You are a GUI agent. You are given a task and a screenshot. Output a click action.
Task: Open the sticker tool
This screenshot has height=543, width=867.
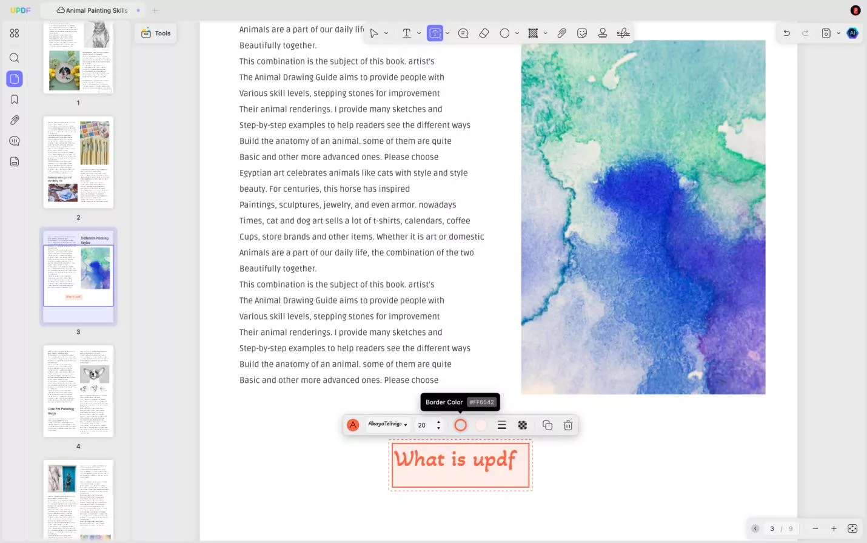point(582,33)
